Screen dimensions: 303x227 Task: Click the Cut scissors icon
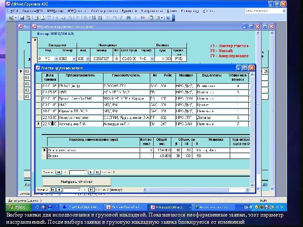tap(57, 18)
